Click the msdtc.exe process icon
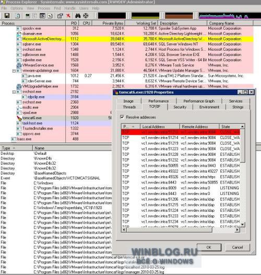 coord(19,107)
